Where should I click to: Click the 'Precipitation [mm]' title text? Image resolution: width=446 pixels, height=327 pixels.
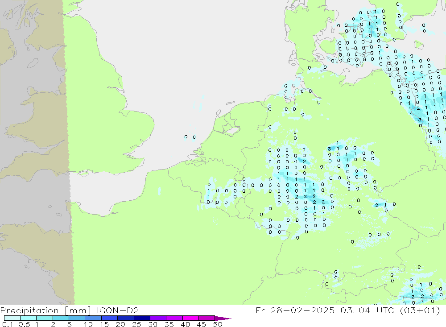[45, 310]
